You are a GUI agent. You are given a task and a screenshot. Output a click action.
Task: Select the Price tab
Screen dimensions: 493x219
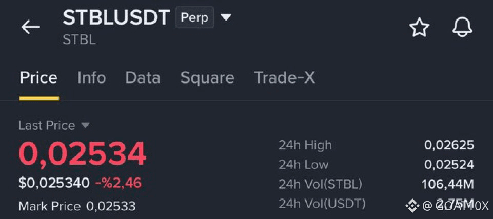(x=38, y=77)
